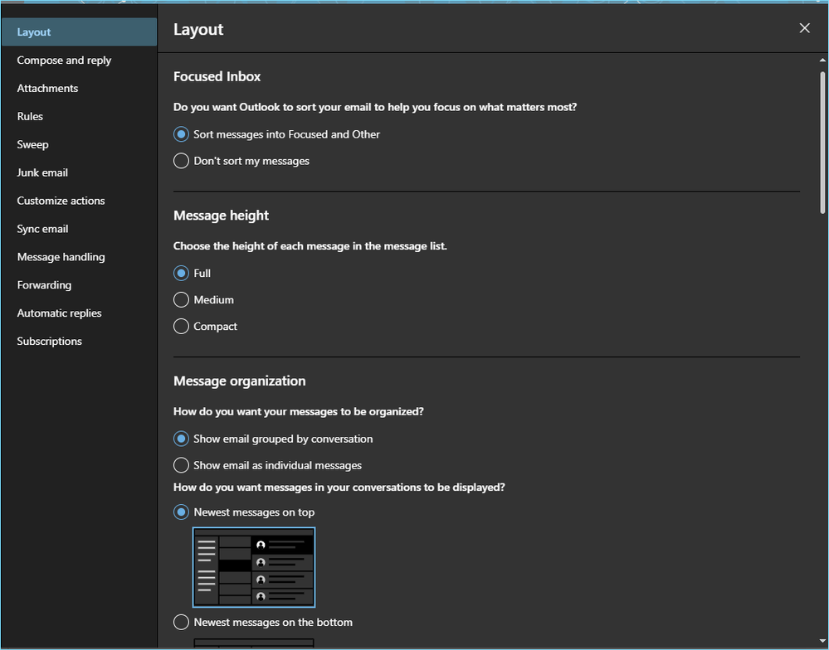
Task: Open Sync email settings
Action: point(79,229)
